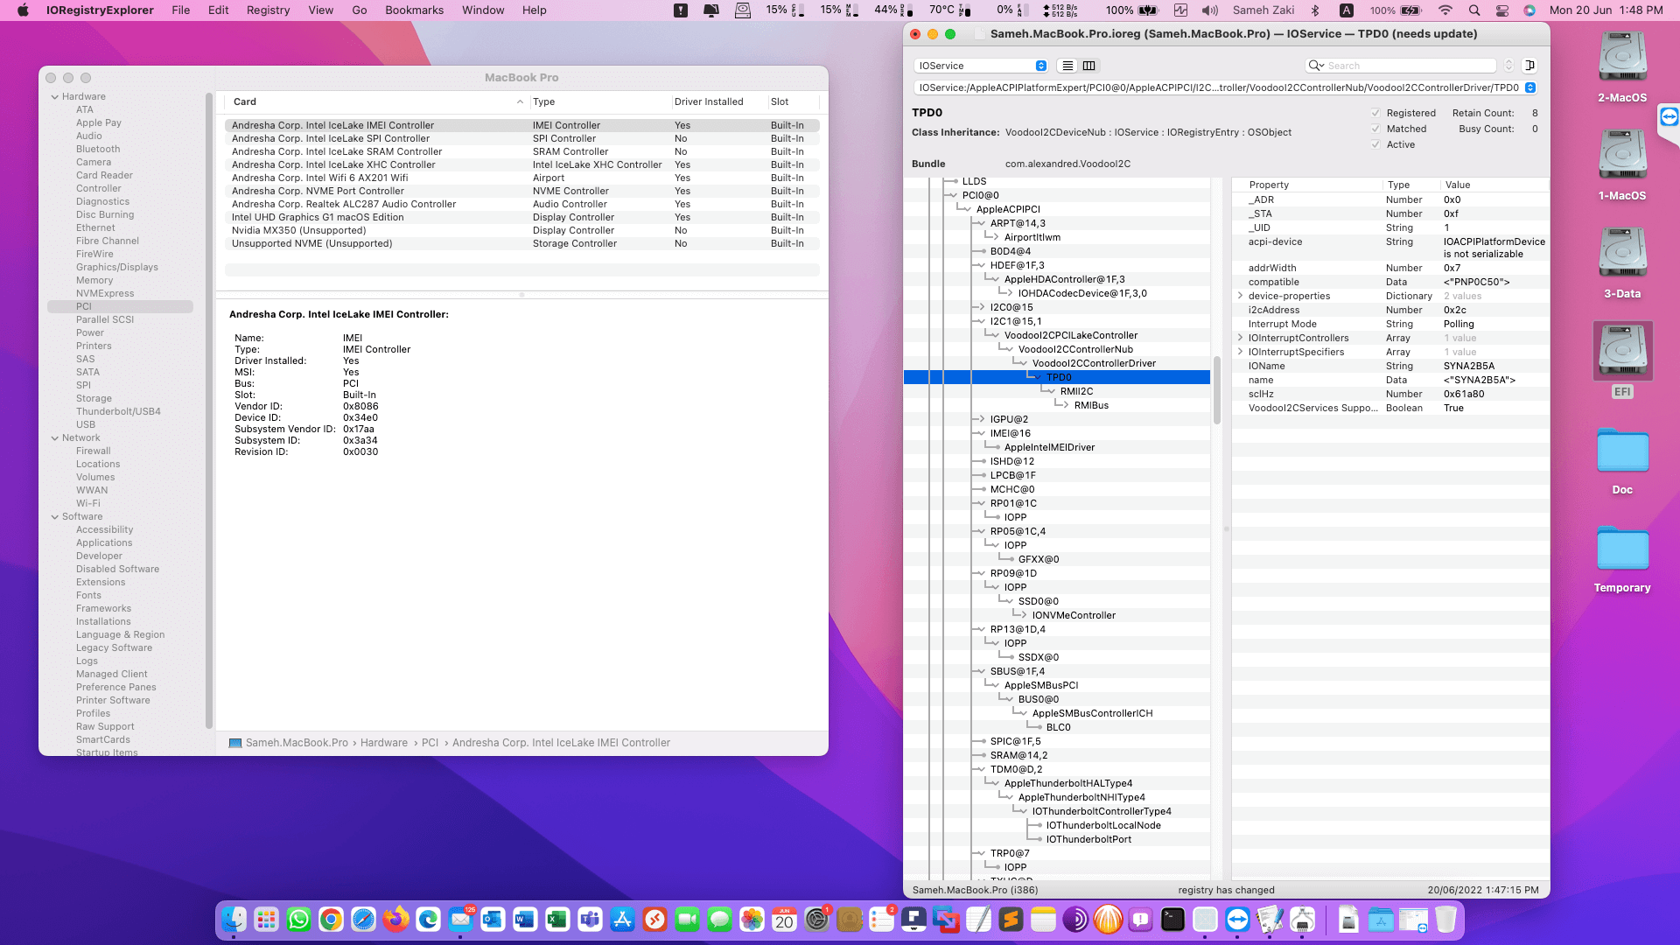Collapse the PCI0@0 tree node
This screenshot has width=1680, height=945.
(954, 195)
